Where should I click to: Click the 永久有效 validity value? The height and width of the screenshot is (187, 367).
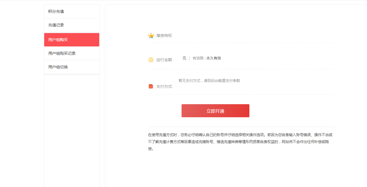214,58
